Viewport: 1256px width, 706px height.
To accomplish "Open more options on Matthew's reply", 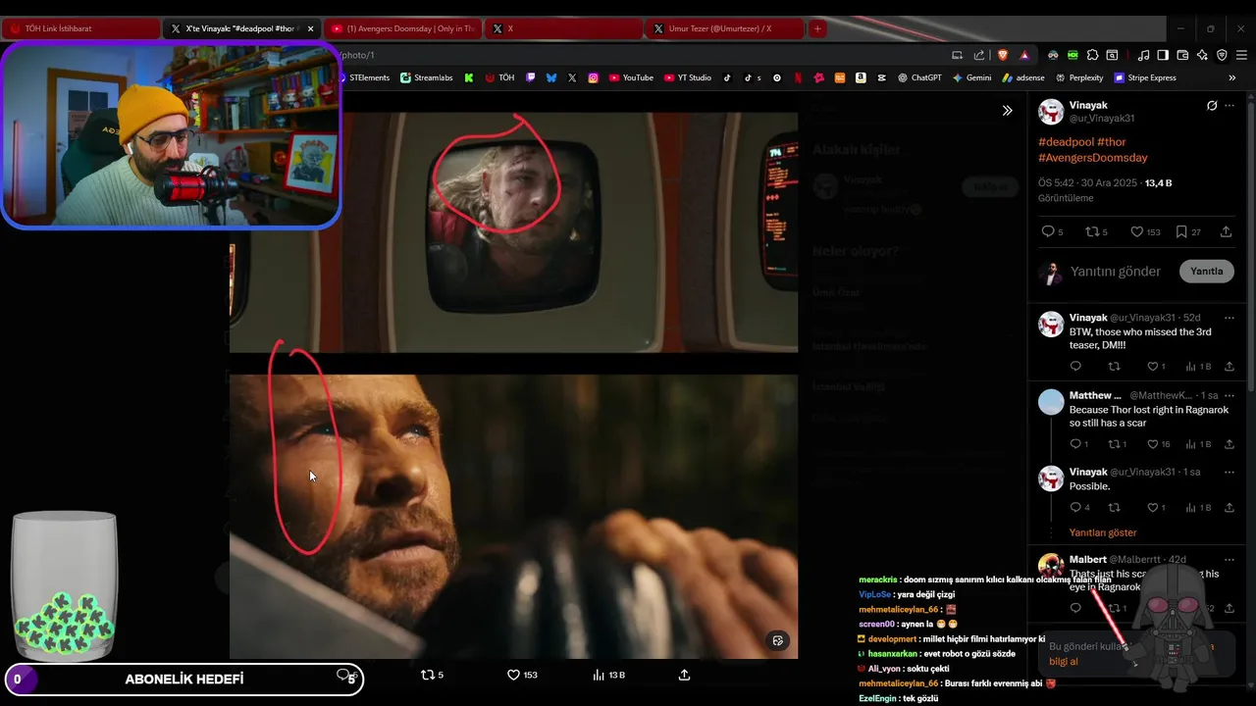I will 1230,395.
